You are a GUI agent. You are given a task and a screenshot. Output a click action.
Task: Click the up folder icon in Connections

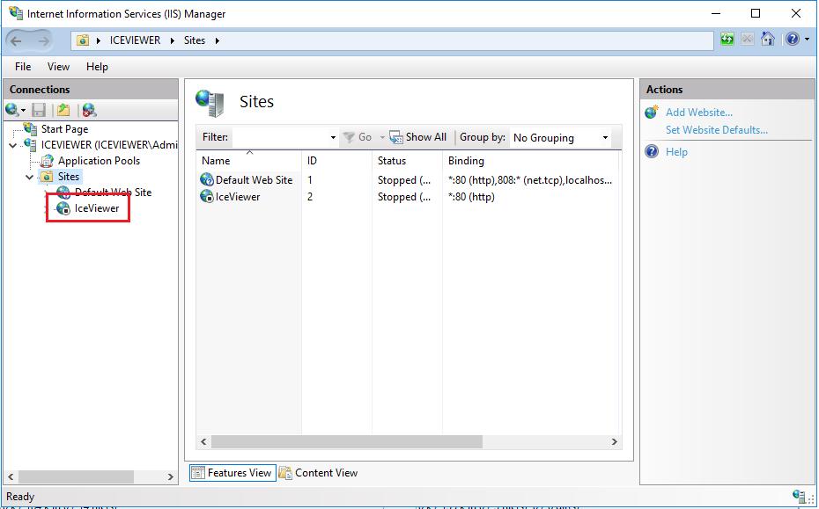pyautogui.click(x=63, y=110)
